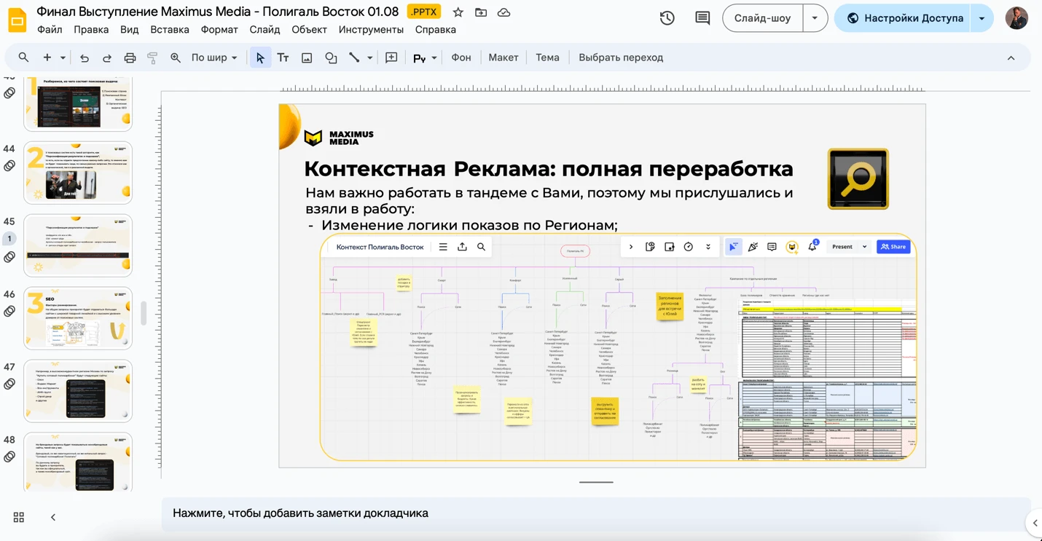Screen dimensions: 1042x541
Task: Open the Инструменты menu
Action: [x=371, y=29]
